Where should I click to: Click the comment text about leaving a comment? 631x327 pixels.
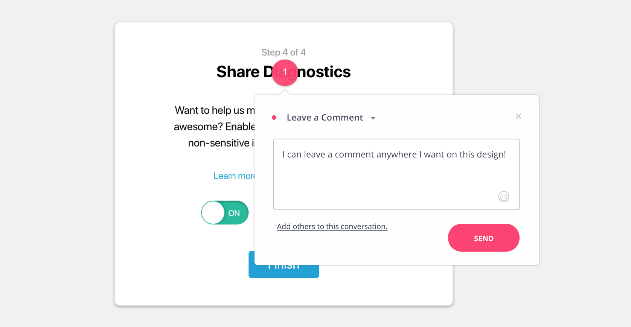(x=394, y=154)
